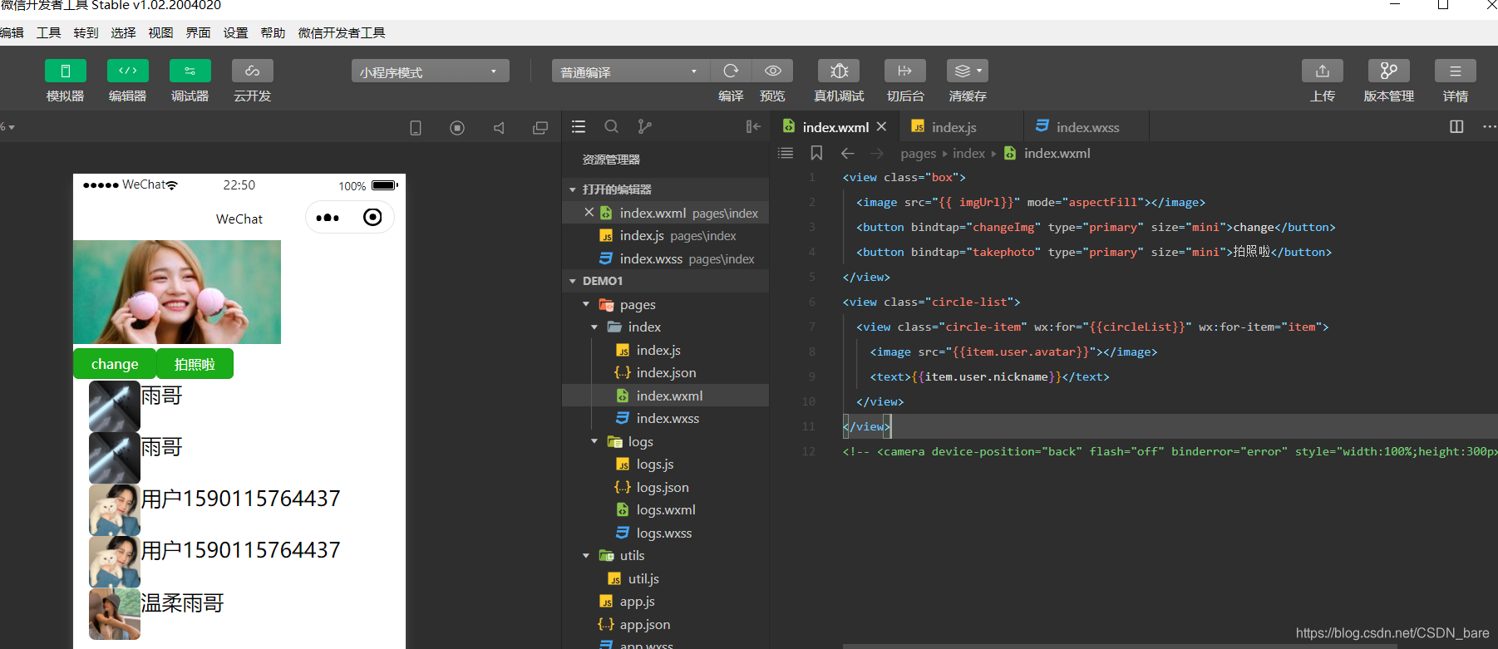1498x649 pixels.
Task: Open version management (版本管理)
Action: [x=1388, y=71]
